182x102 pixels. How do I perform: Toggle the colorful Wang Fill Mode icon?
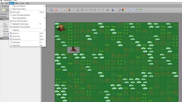[x=123, y=10]
